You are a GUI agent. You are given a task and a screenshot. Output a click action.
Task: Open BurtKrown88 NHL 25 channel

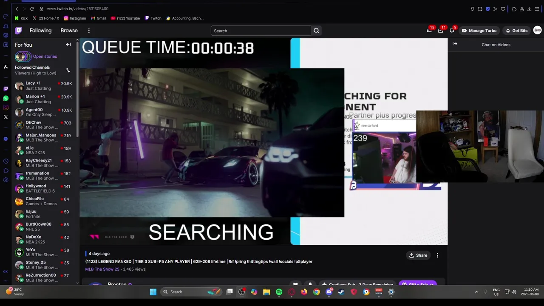44,227
